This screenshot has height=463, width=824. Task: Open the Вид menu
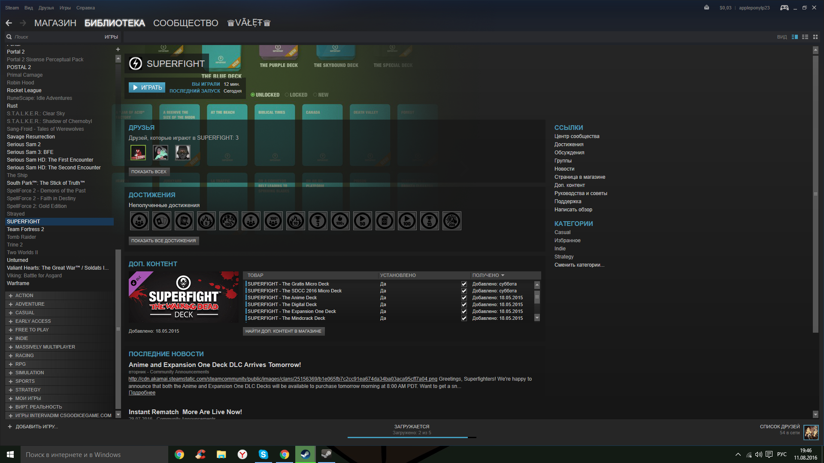[x=29, y=8]
